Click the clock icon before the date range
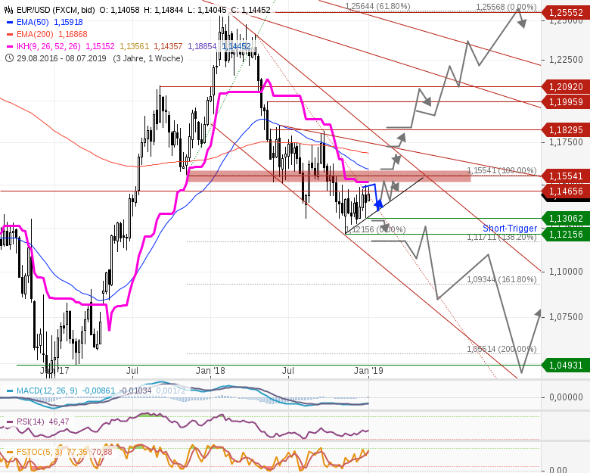Screen dimensions: 590x473 pos(9,58)
